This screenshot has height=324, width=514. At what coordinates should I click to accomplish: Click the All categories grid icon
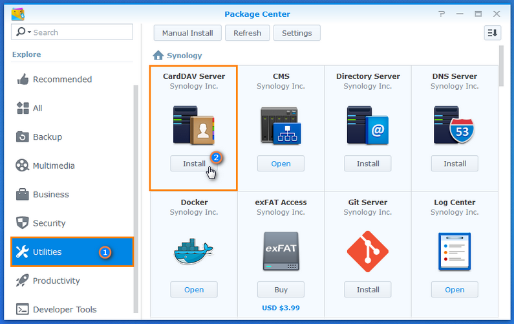(23, 108)
